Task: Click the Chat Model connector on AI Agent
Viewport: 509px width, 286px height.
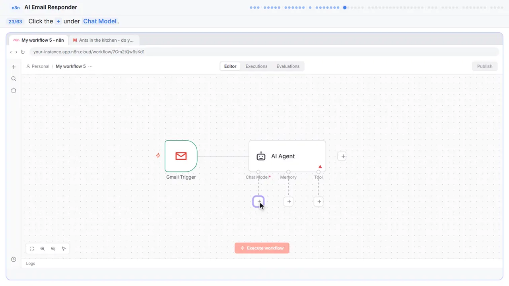Action: coord(258,172)
